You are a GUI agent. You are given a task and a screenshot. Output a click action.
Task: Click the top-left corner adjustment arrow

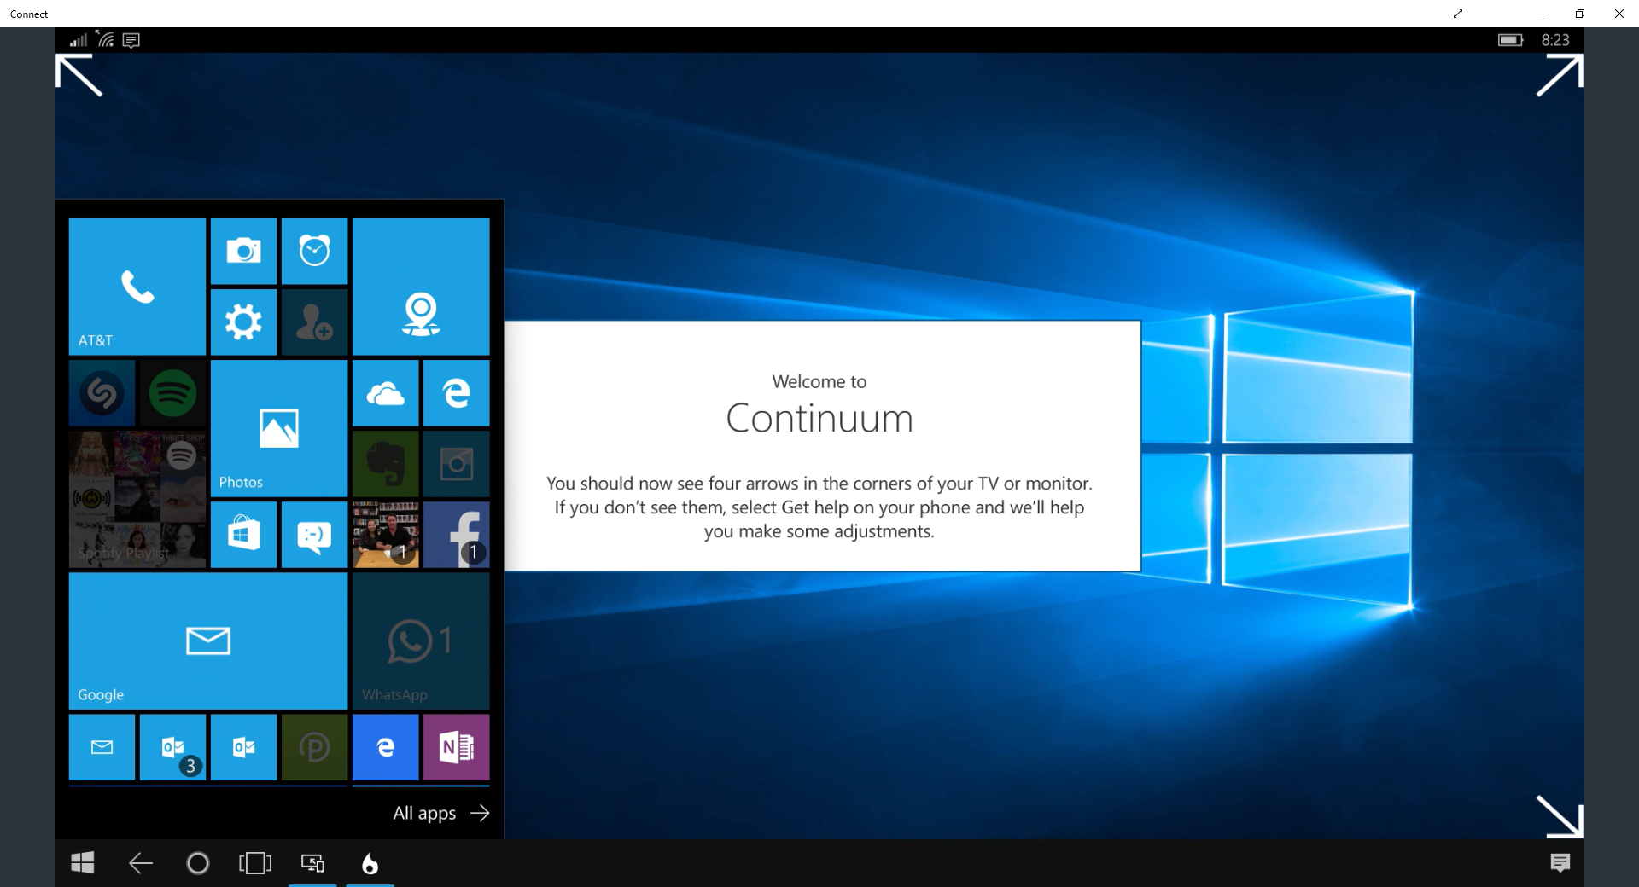[77, 75]
